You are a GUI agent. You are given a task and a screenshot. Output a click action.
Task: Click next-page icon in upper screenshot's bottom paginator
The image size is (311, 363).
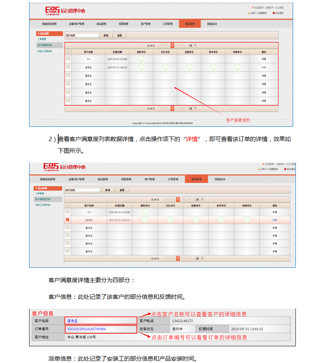178,108
